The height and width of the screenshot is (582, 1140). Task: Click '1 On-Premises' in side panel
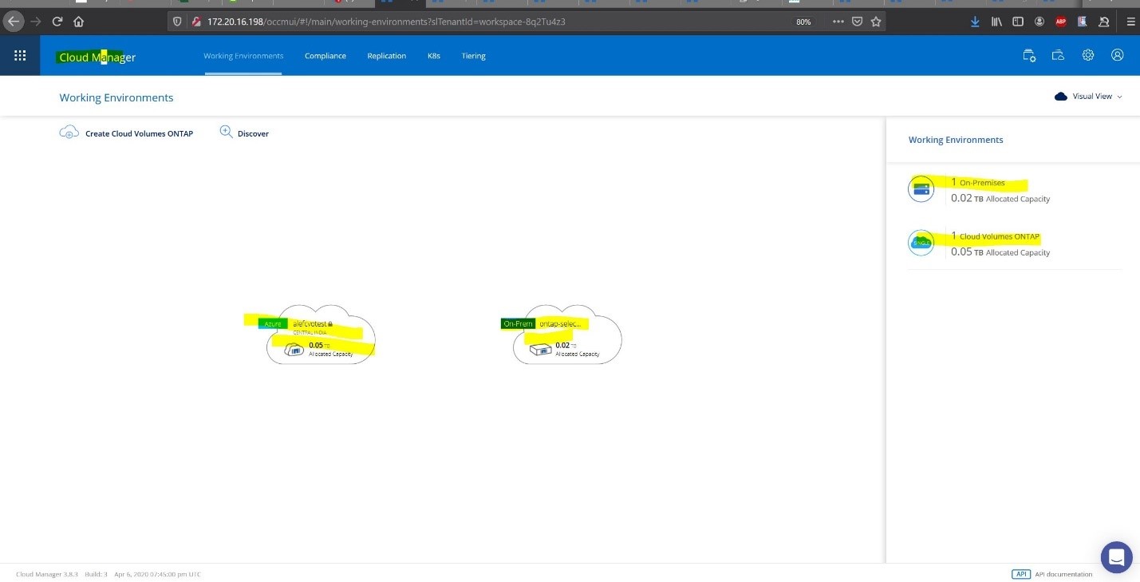pyautogui.click(x=978, y=183)
